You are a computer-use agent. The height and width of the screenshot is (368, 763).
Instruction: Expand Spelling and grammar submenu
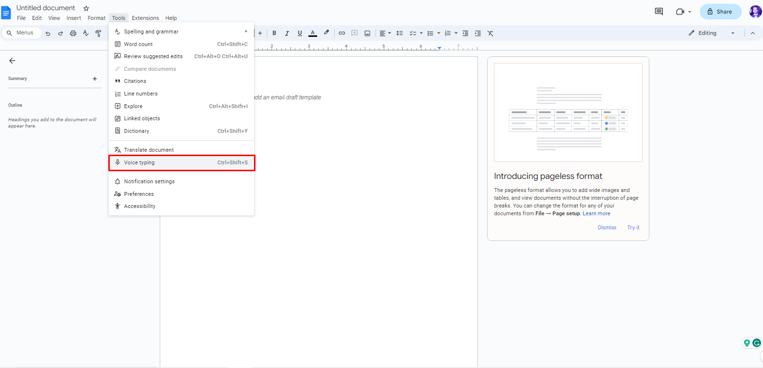tap(181, 32)
